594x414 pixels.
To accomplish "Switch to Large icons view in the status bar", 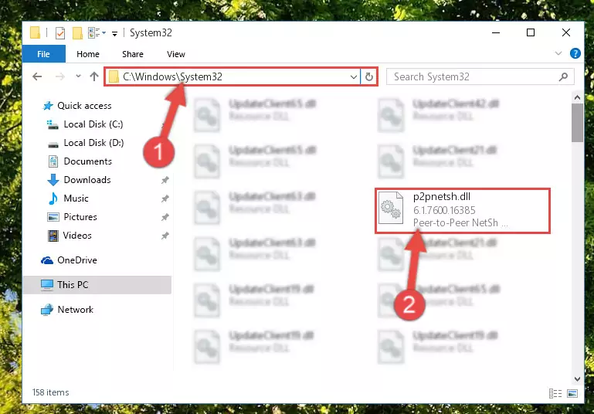I will click(572, 394).
